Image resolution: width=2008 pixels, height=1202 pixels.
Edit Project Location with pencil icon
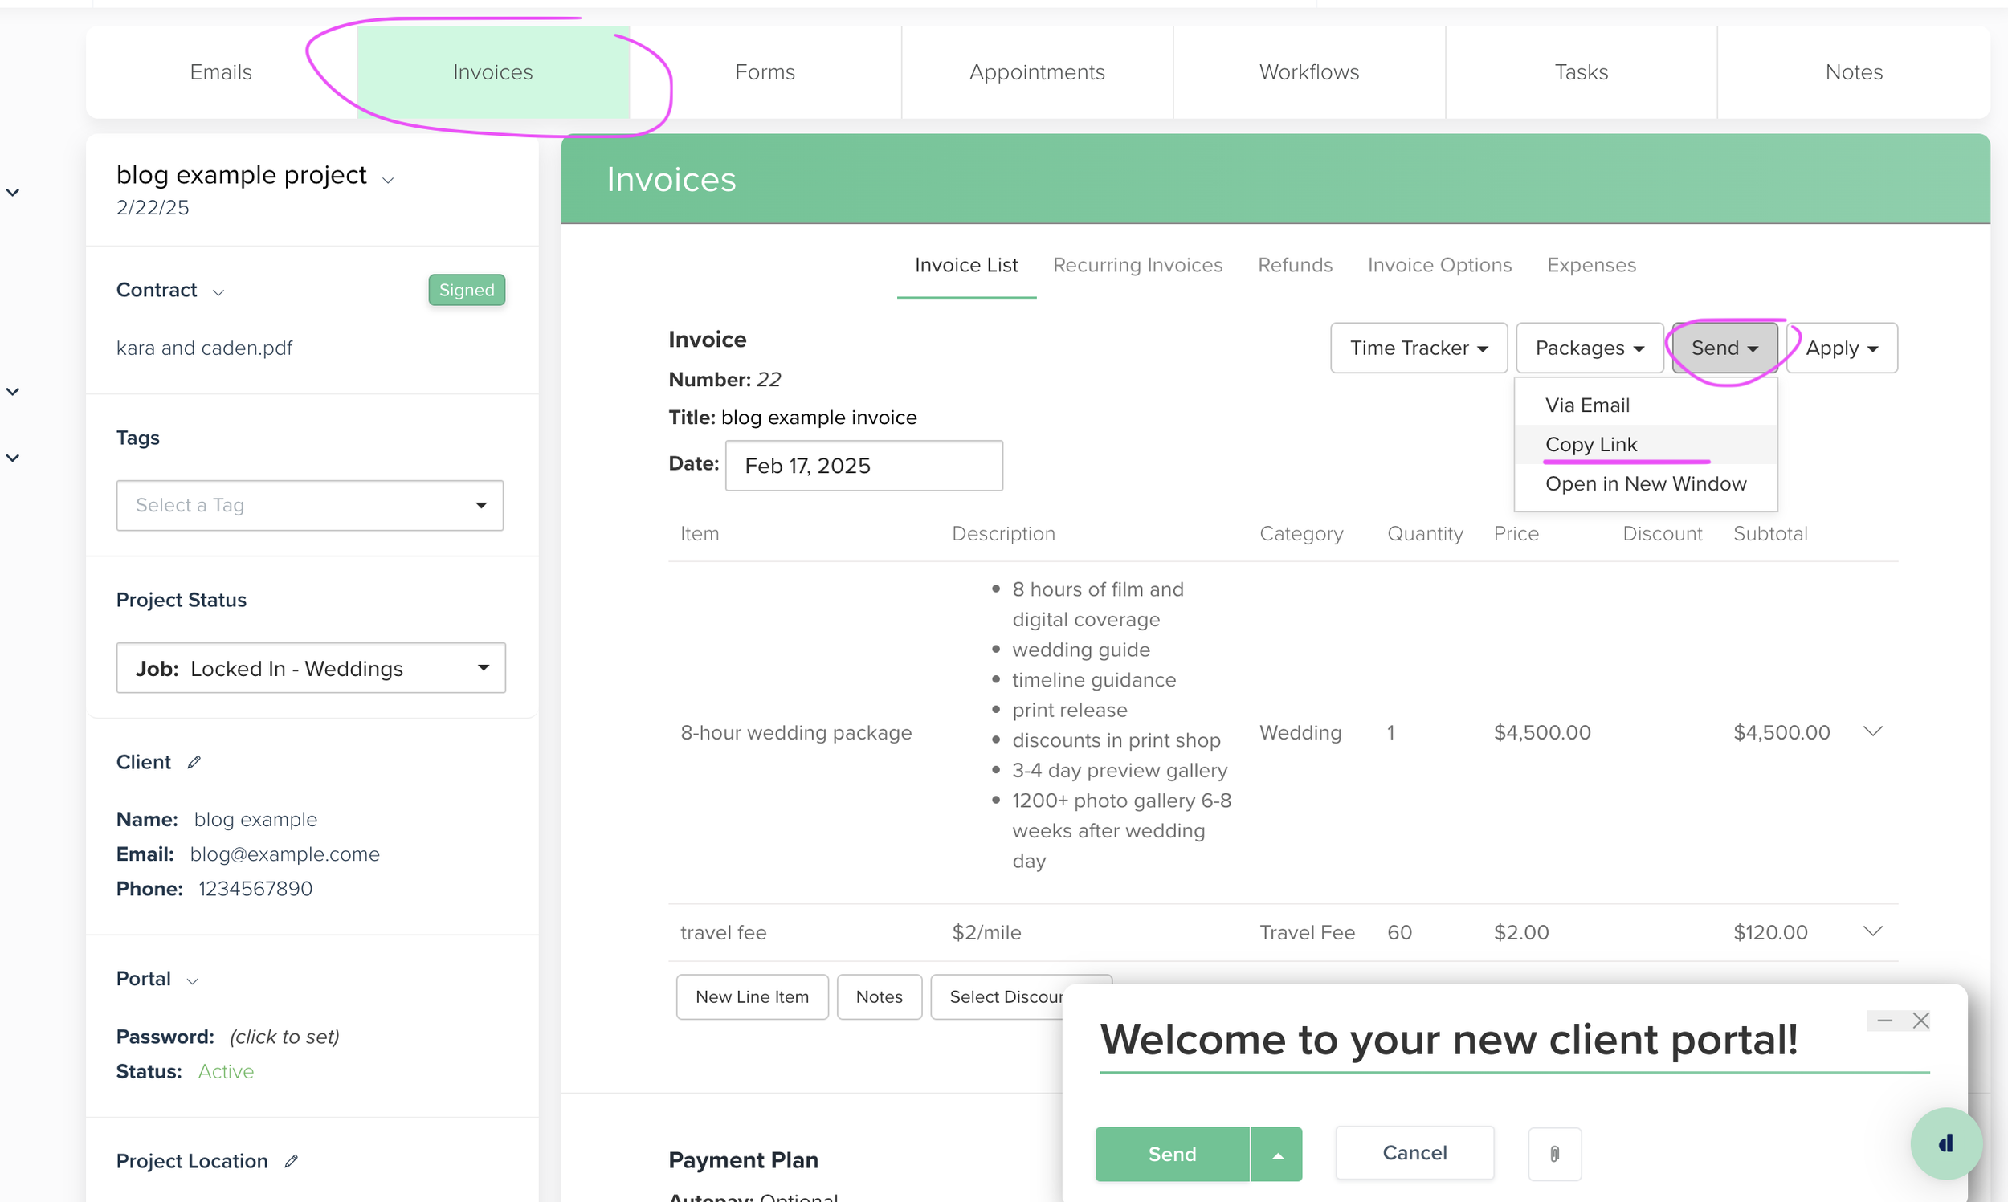(292, 1161)
